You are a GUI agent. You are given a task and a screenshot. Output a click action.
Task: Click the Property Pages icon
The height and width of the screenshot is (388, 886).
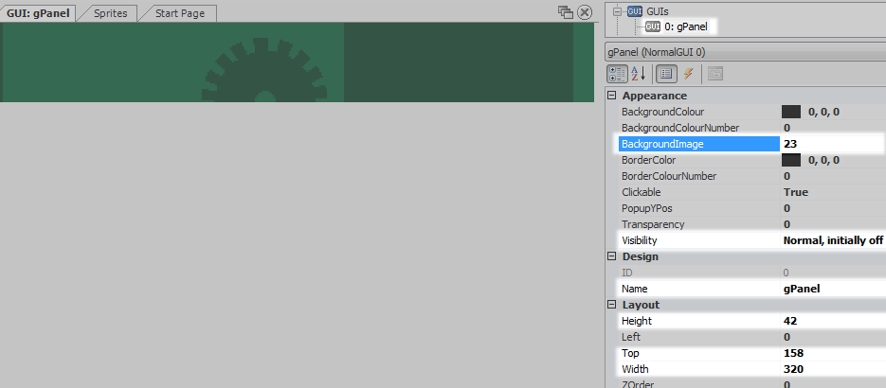(715, 74)
